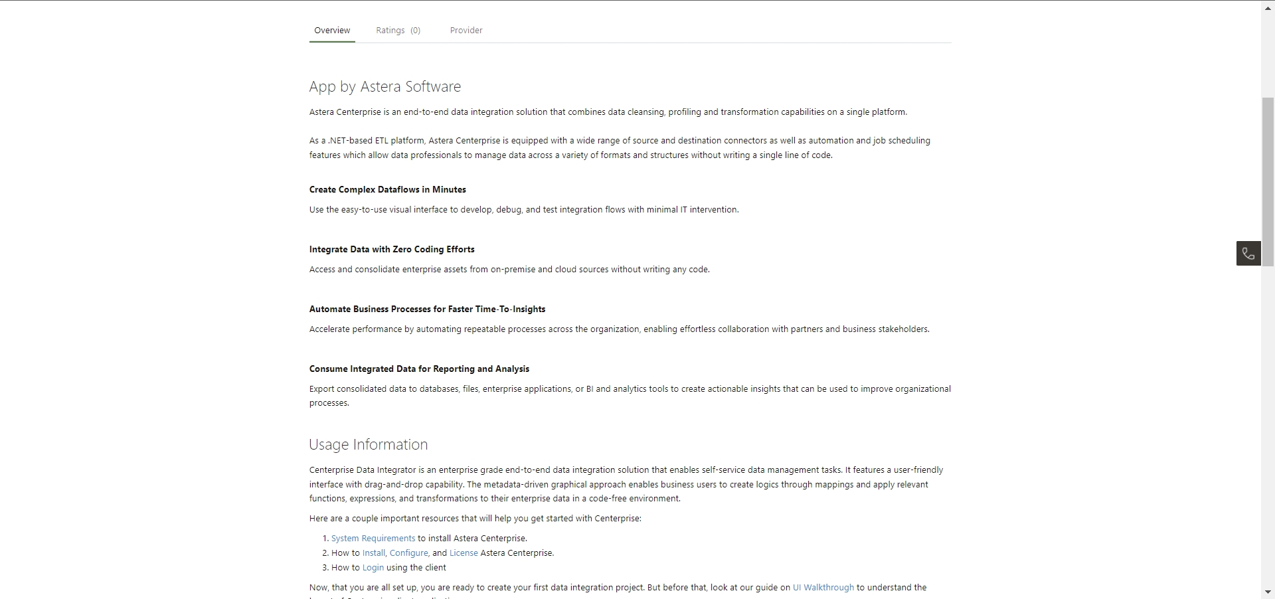Click the phone contact icon

coord(1248,254)
